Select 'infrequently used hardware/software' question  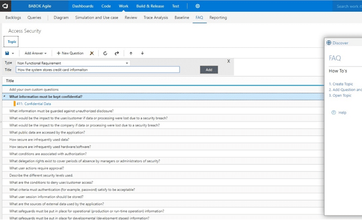point(163,147)
